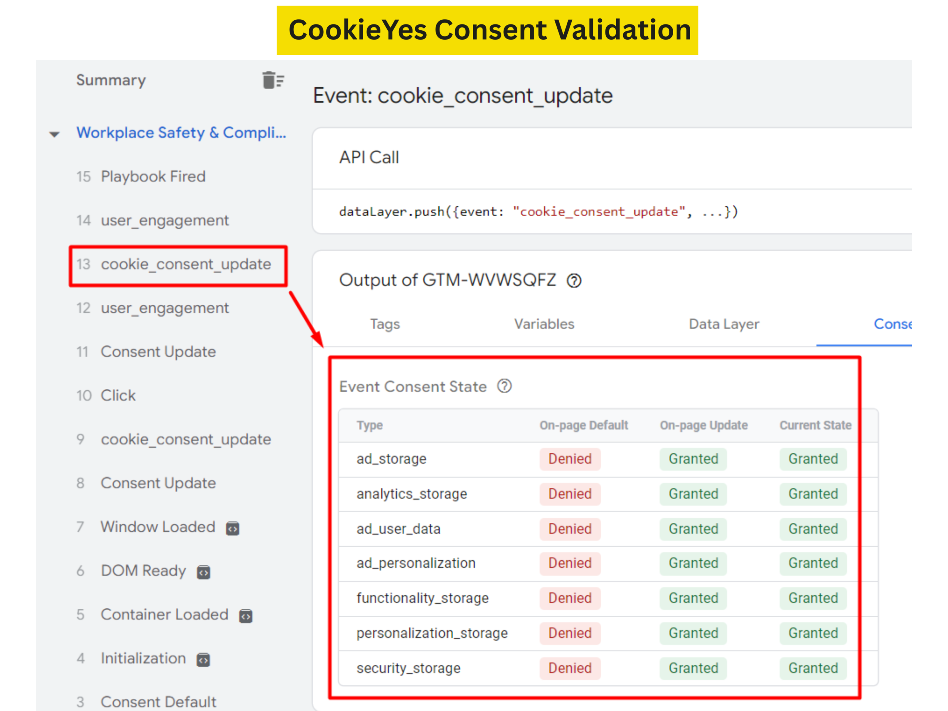Collapse the Workplace Safety & Compli... arrow

coord(54,134)
